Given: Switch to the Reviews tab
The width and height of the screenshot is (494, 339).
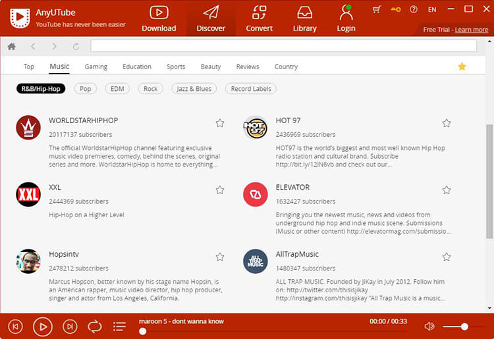Looking at the screenshot, I should click(x=248, y=66).
